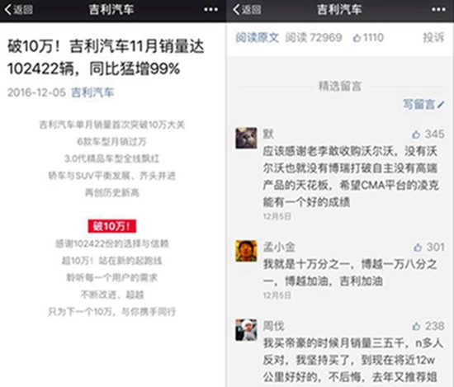Tap the line 聆听每一个用户的需求
This screenshot has height=387, width=454.
tap(112, 278)
